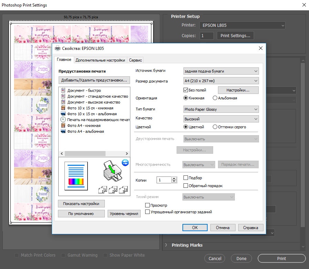Click the blue round swap icon in preview
Screen dimensions: 309x269
click(x=125, y=163)
